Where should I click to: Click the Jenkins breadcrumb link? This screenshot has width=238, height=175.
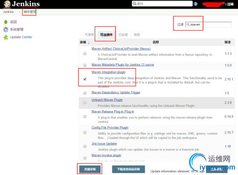click(x=9, y=12)
